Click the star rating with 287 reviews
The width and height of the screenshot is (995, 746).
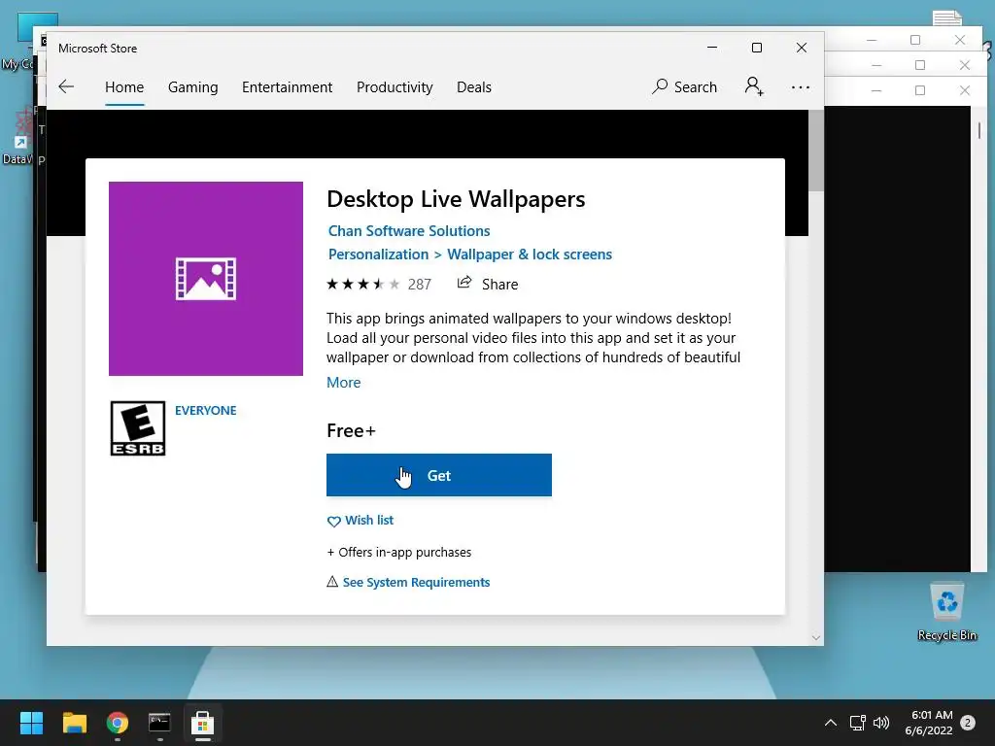(378, 285)
